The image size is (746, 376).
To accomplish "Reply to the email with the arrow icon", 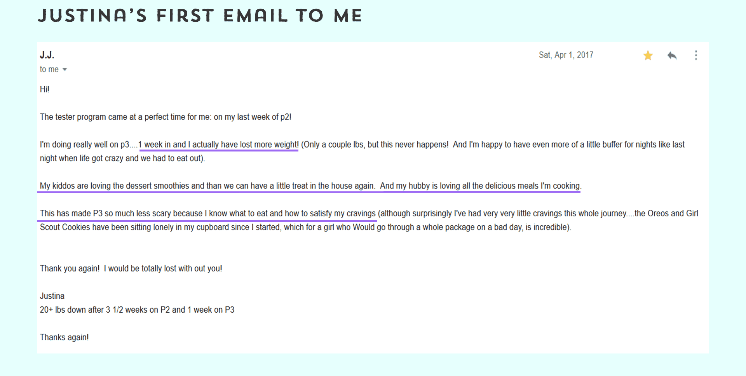I will point(672,56).
